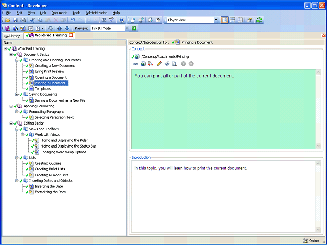Collapse the Work with Views node
327x245 pixels.
(22, 135)
